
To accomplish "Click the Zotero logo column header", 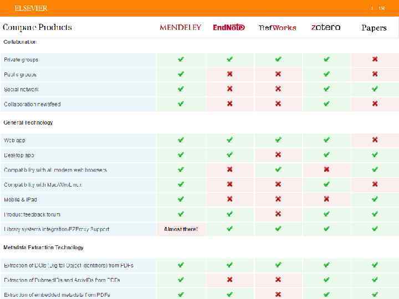I will click(x=326, y=27).
